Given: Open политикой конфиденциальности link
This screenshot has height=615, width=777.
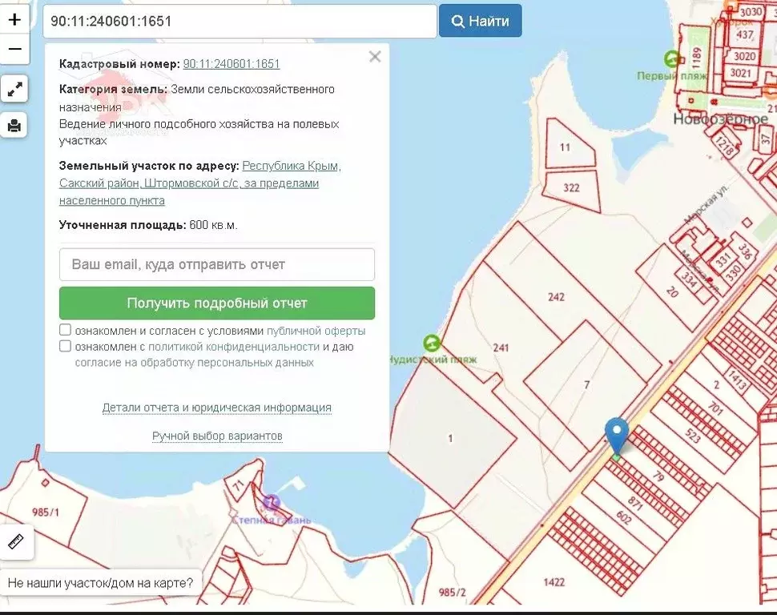Looking at the screenshot, I should tap(234, 347).
